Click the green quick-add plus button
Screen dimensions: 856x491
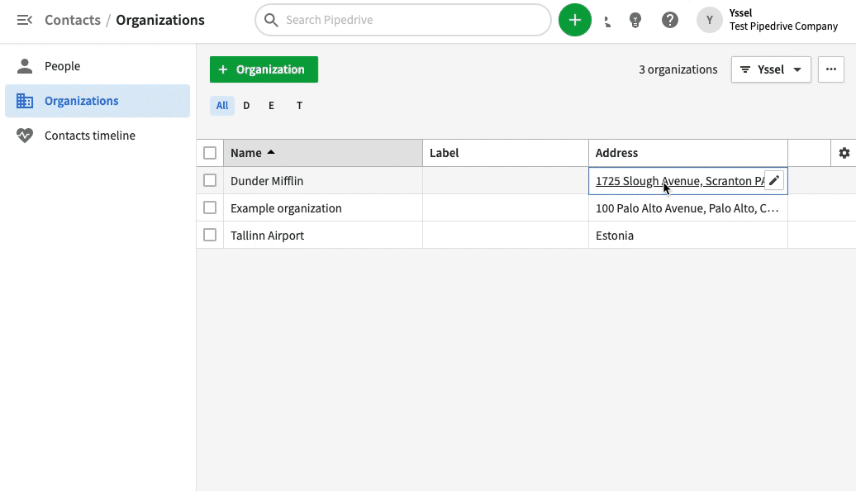pos(574,20)
